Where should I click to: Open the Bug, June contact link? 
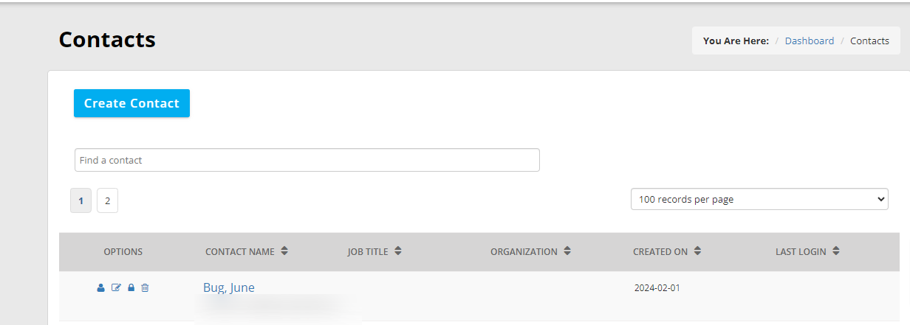tap(229, 287)
